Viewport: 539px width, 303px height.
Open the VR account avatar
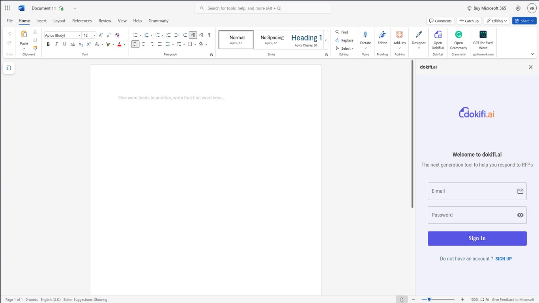532,8
